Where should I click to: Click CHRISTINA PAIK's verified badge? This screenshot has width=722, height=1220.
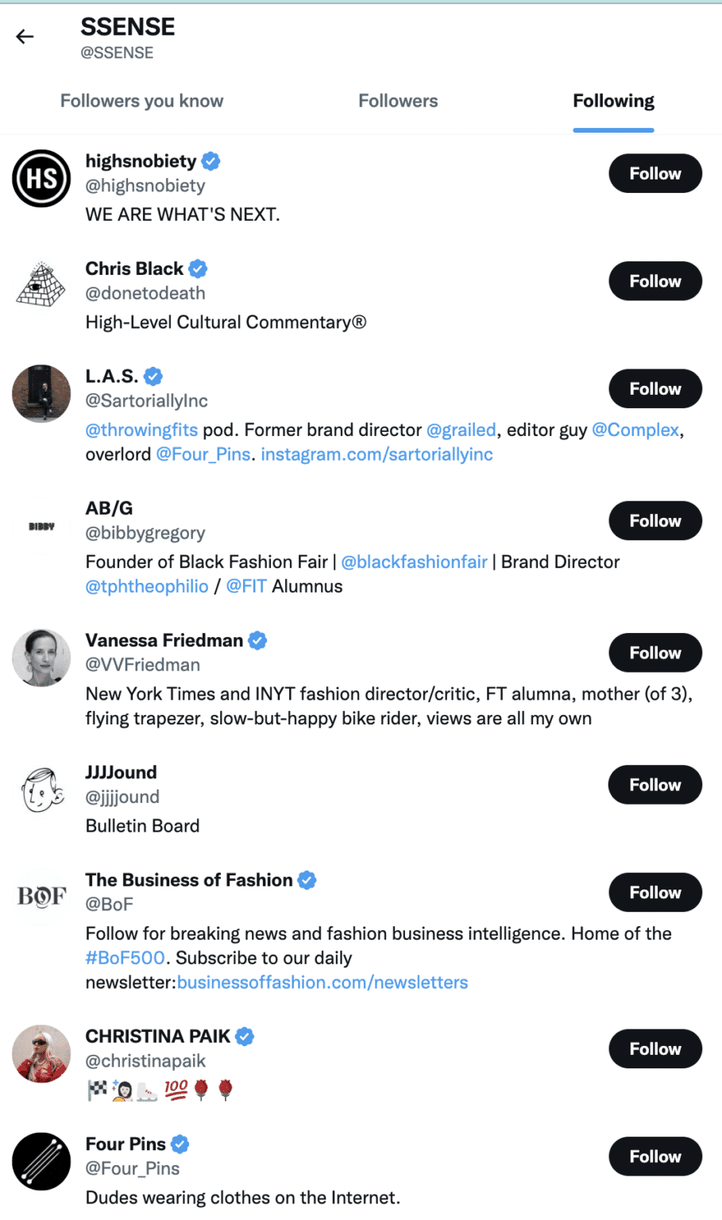tap(244, 1037)
